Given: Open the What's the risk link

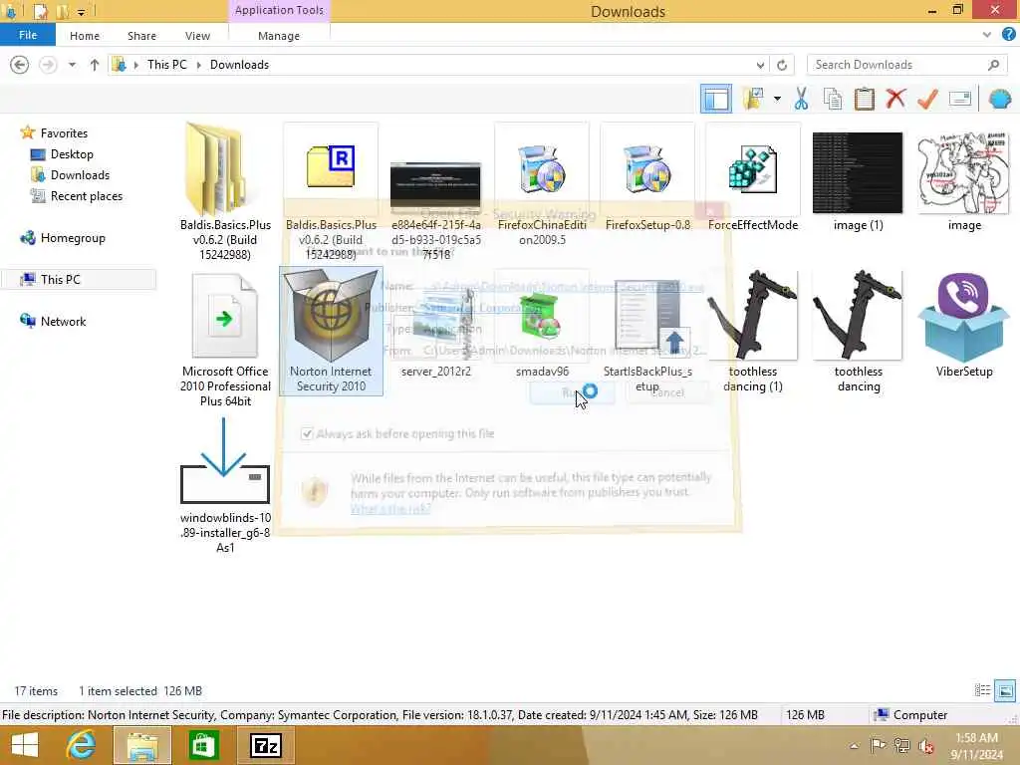Looking at the screenshot, I should [390, 509].
